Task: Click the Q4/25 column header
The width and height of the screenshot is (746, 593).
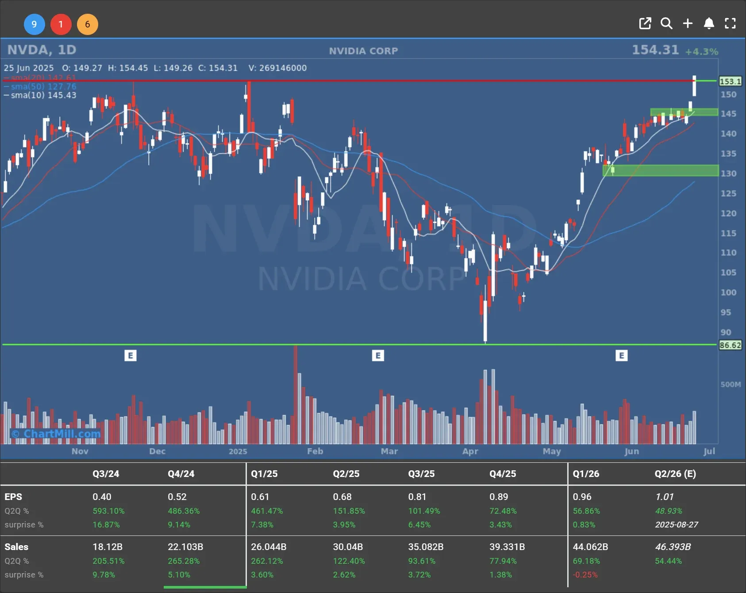Action: pos(503,474)
